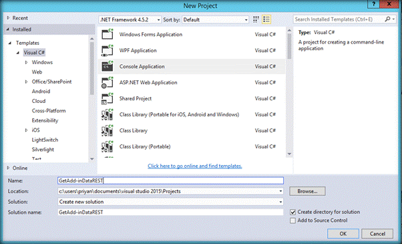Expand the Online section
The height and width of the screenshot is (244, 402).
pyautogui.click(x=8, y=168)
